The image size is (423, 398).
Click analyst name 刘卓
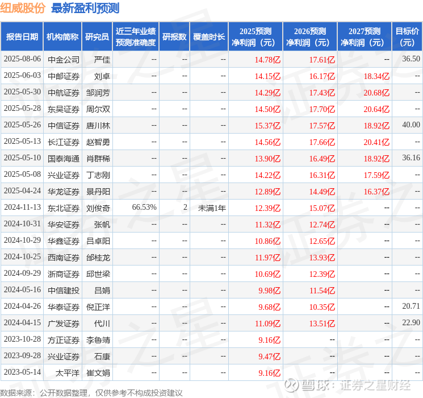click(102, 76)
